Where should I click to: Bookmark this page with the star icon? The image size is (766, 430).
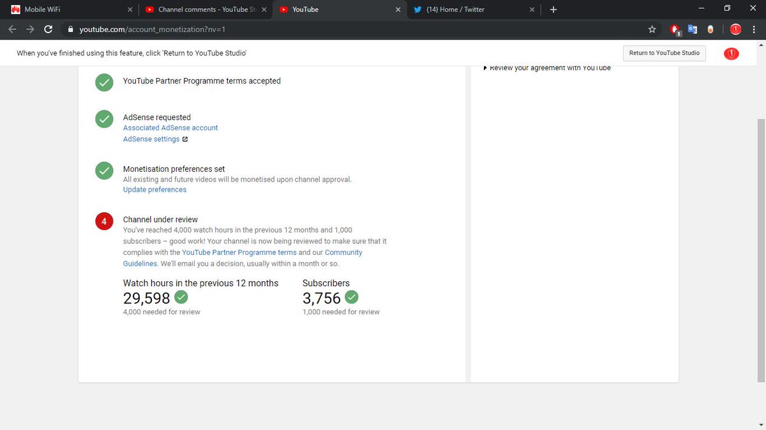coord(652,29)
